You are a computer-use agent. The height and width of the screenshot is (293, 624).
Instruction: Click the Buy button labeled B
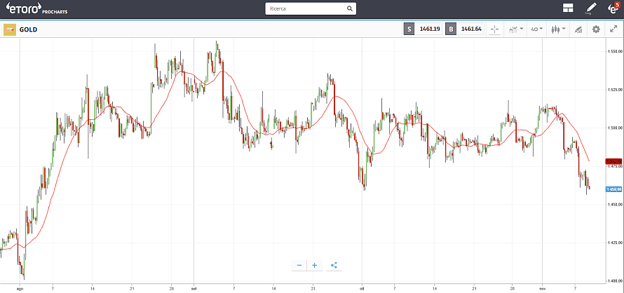click(450, 29)
